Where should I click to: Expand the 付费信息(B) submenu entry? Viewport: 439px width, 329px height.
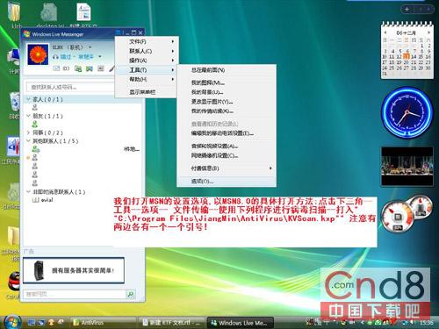[x=227, y=168]
